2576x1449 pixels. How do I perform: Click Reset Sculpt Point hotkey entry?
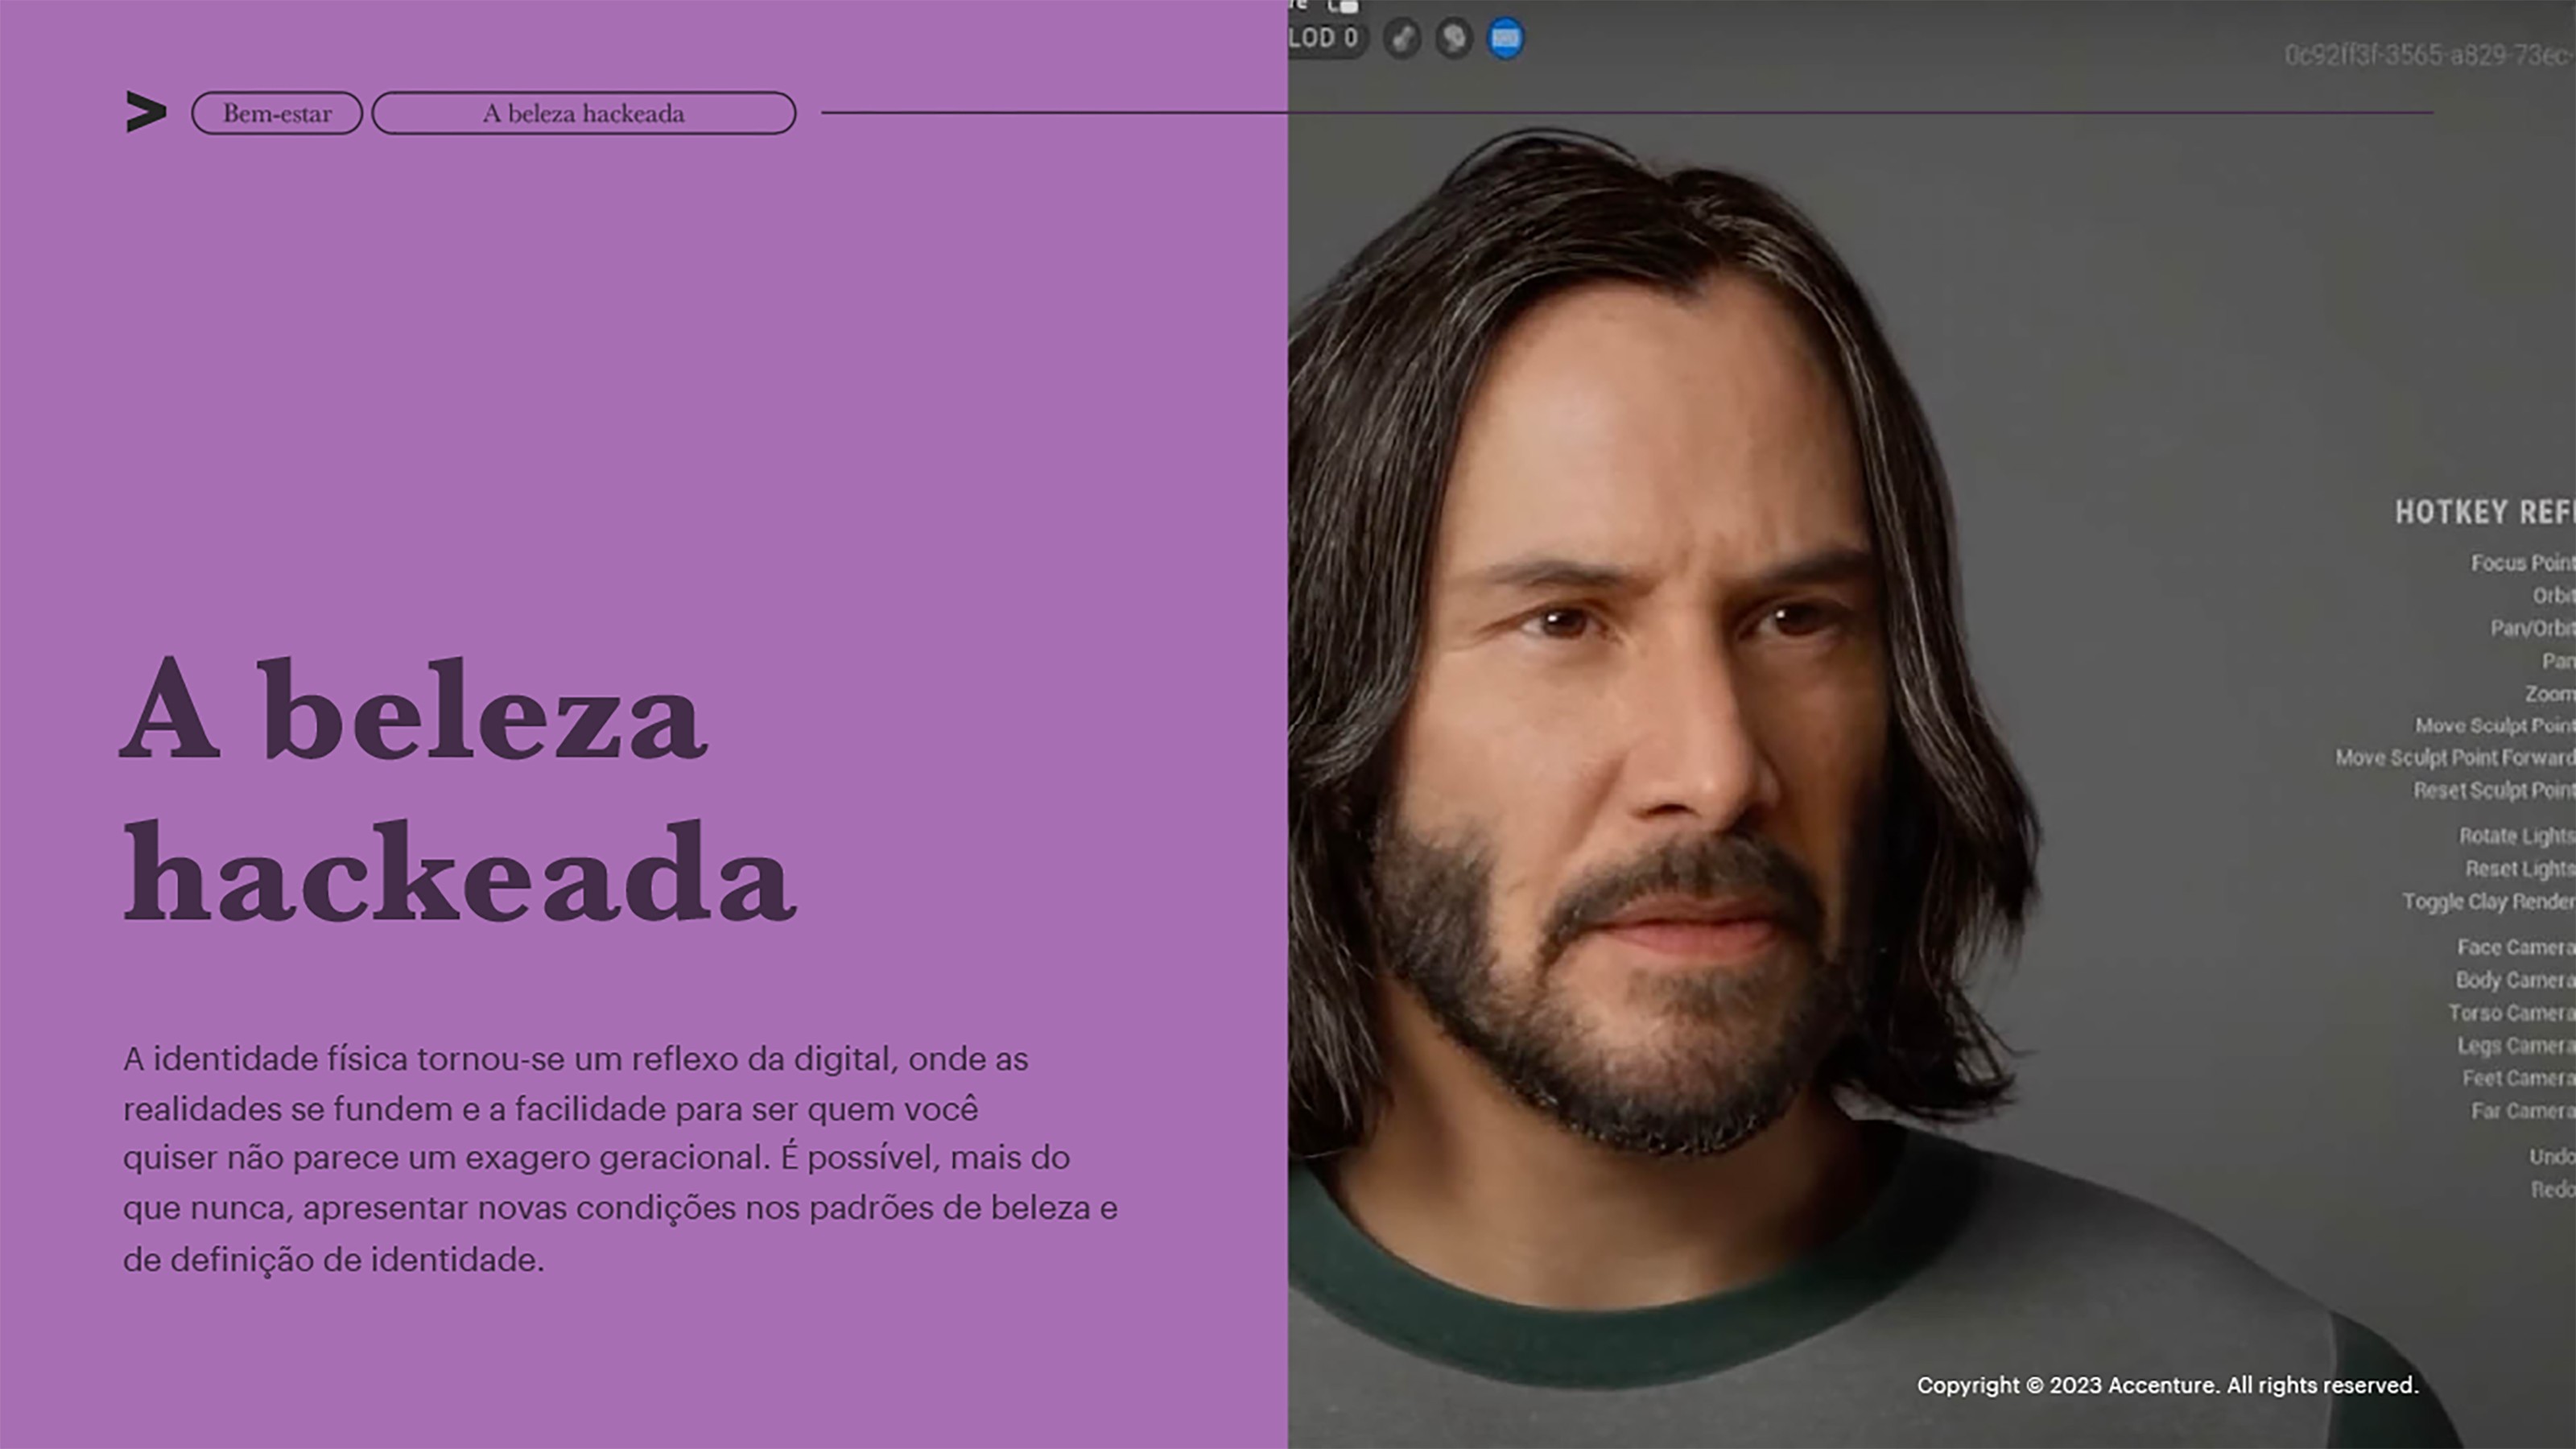coord(2493,791)
